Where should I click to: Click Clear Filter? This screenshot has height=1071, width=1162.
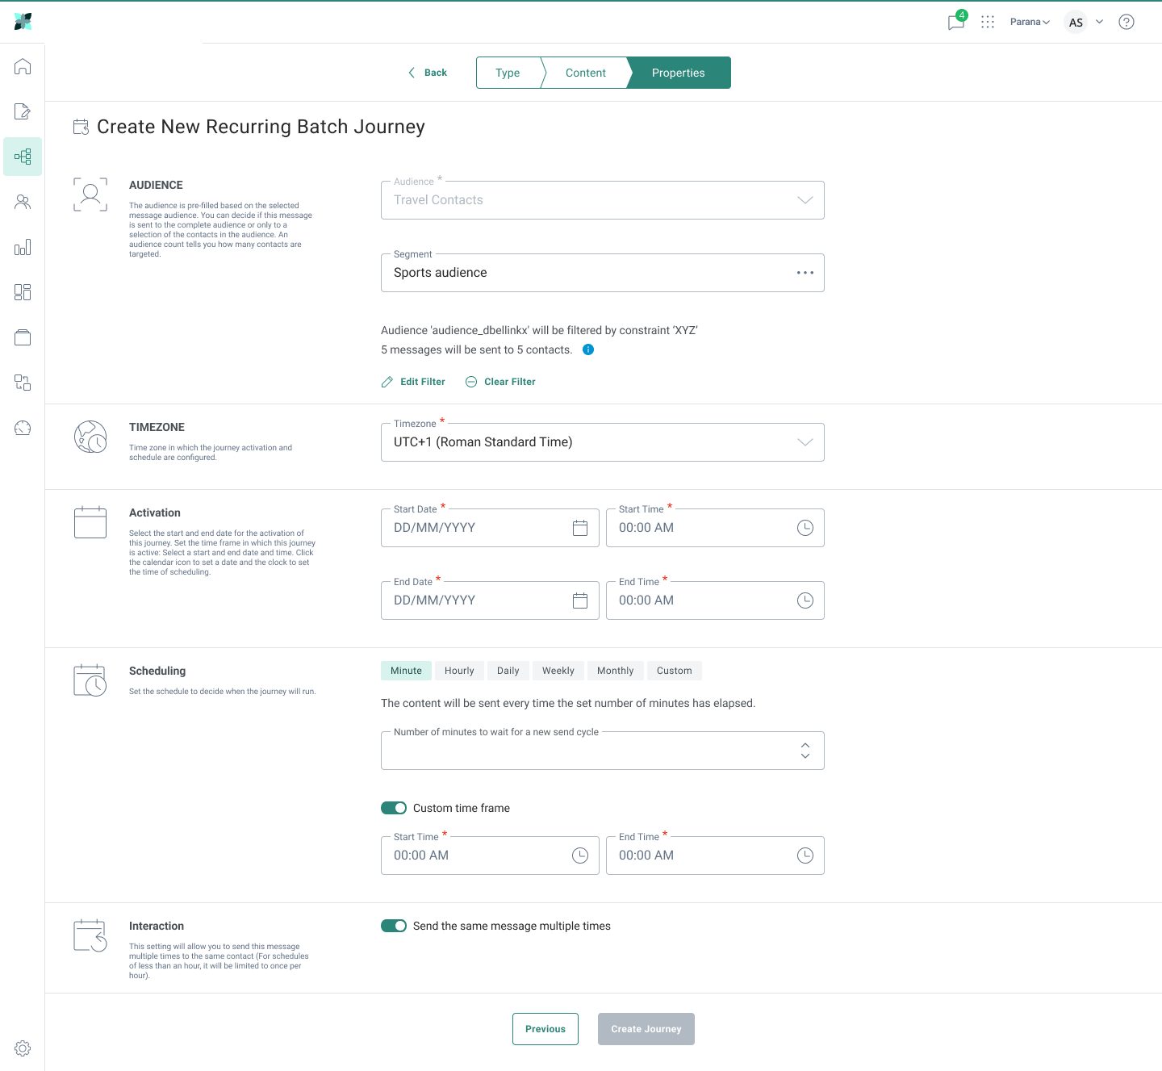pyautogui.click(x=500, y=382)
